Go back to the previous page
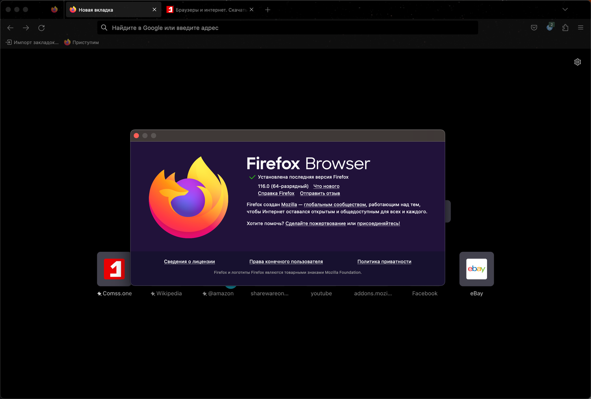The image size is (591, 399). pos(10,28)
